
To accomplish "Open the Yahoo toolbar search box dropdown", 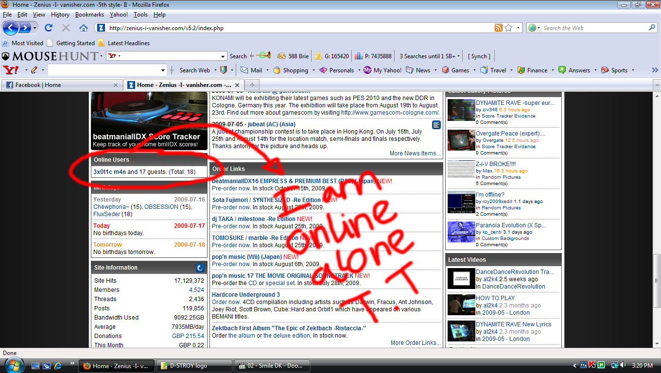I will (x=163, y=70).
